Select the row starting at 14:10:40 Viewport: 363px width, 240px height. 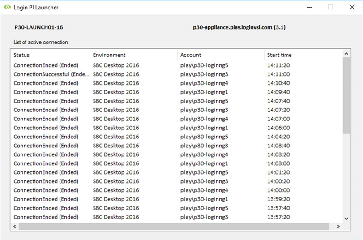[177, 83]
